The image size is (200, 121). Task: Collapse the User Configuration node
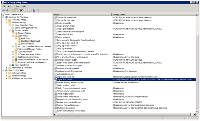tap(3, 70)
